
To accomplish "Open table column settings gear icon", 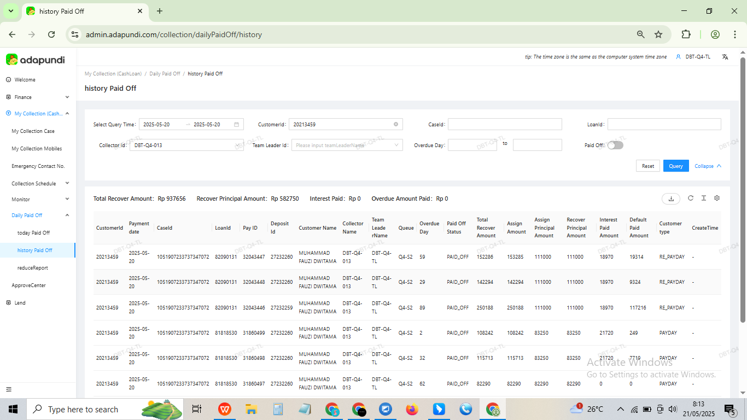I will [x=717, y=198].
